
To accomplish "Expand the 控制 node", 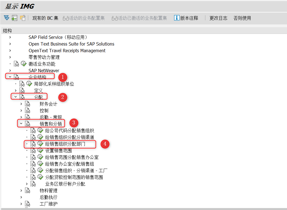I will click(21, 111).
